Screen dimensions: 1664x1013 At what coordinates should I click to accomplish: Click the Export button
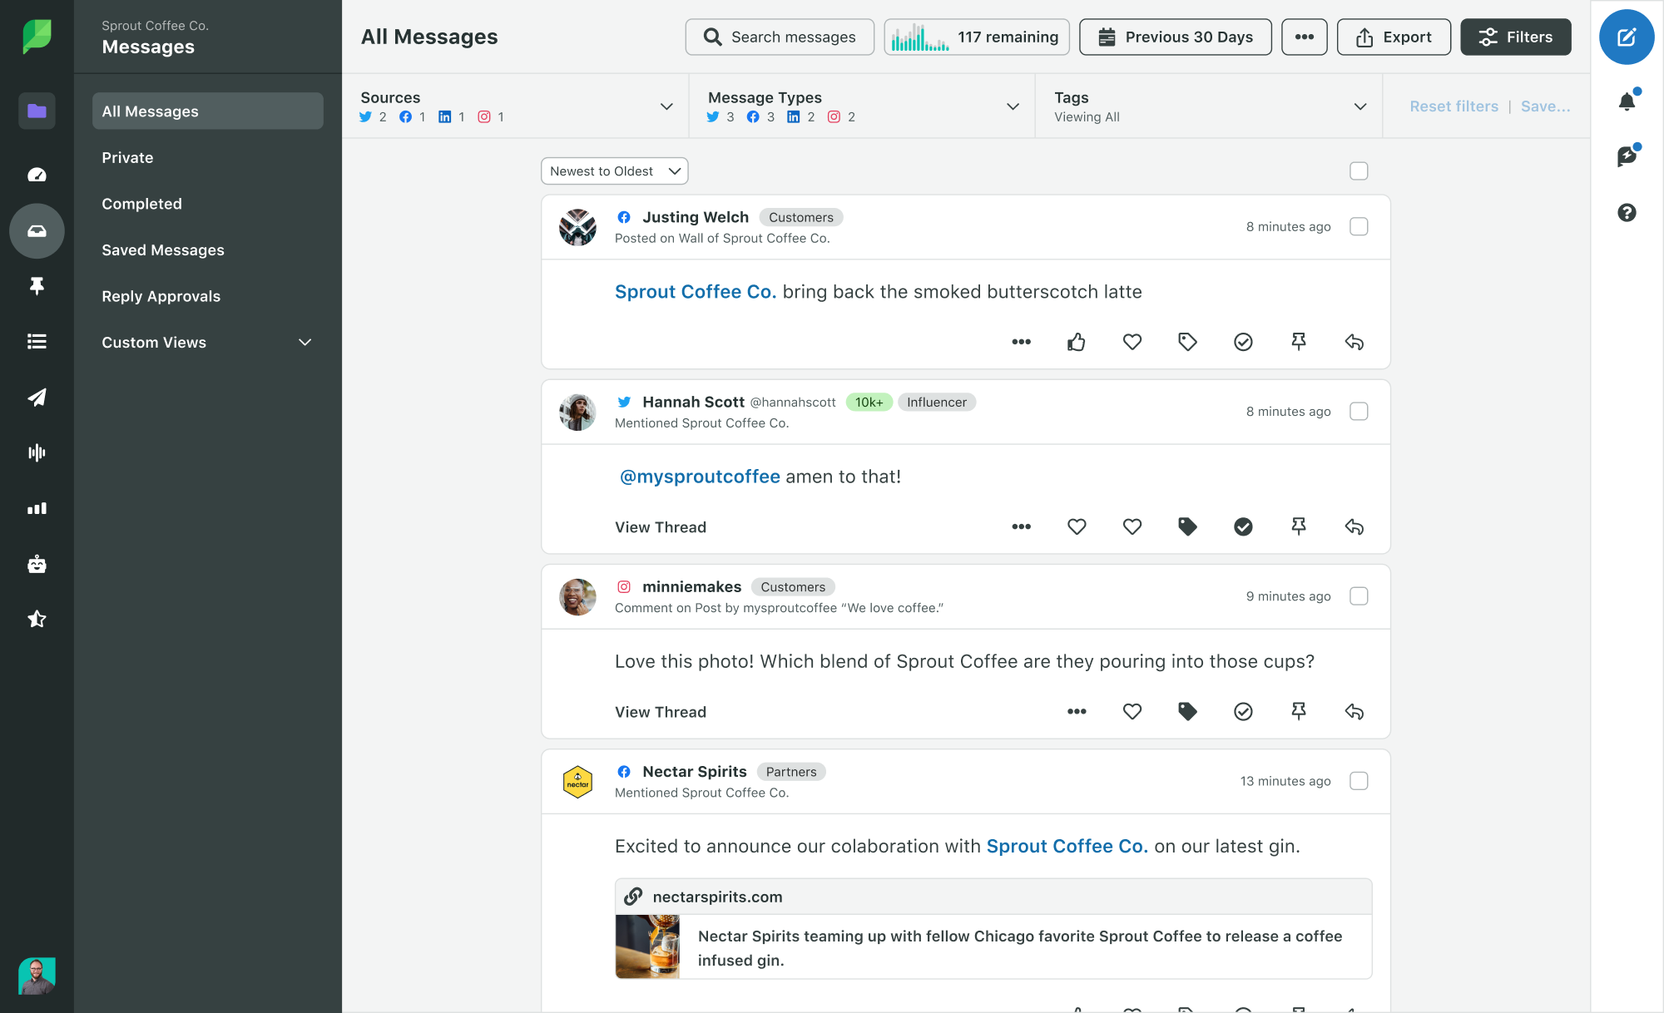tap(1392, 36)
